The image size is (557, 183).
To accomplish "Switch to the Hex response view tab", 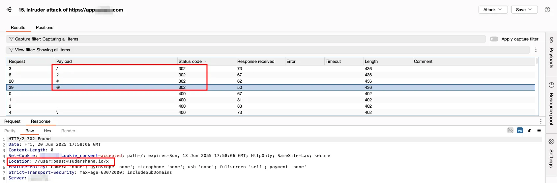I will (47, 131).
